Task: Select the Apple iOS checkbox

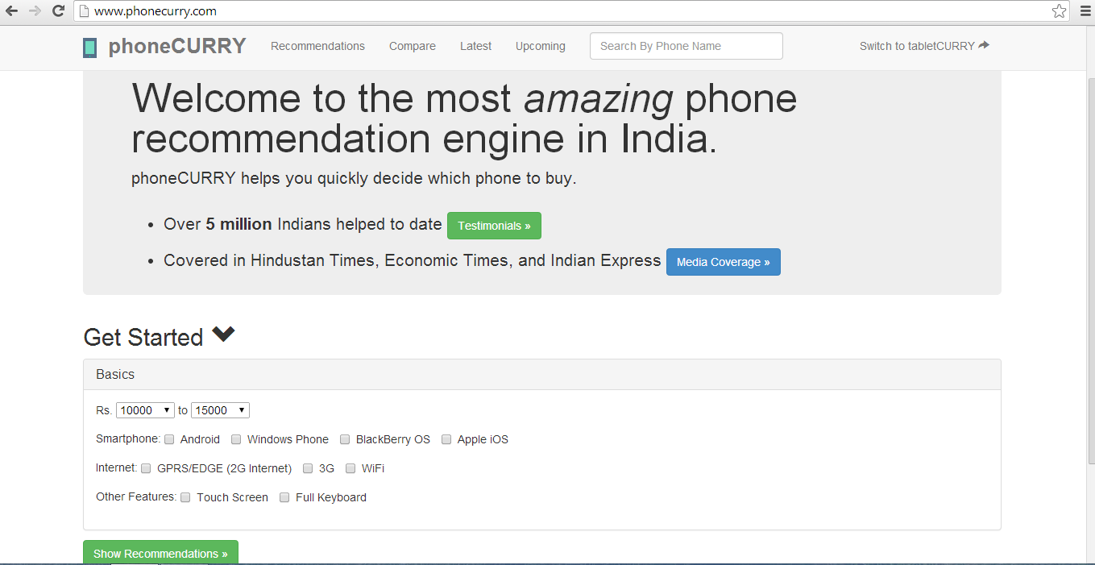Action: point(446,439)
